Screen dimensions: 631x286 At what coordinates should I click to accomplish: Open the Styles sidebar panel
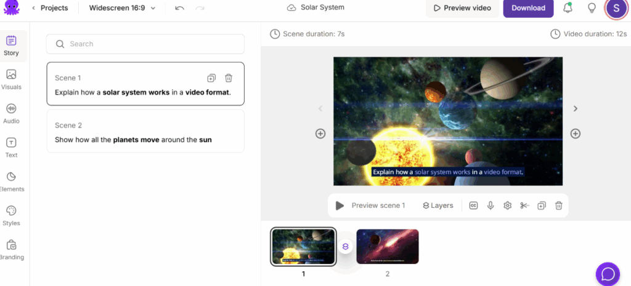pyautogui.click(x=11, y=215)
